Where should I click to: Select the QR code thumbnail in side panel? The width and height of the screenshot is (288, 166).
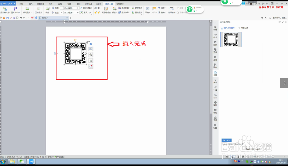point(231,39)
